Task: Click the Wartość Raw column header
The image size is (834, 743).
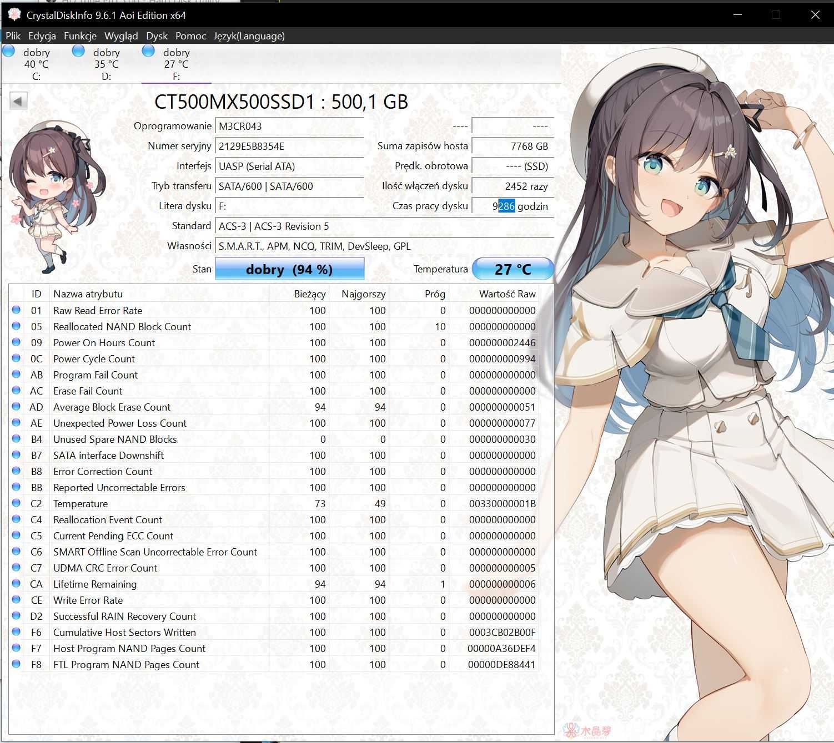Action: pyautogui.click(x=494, y=294)
